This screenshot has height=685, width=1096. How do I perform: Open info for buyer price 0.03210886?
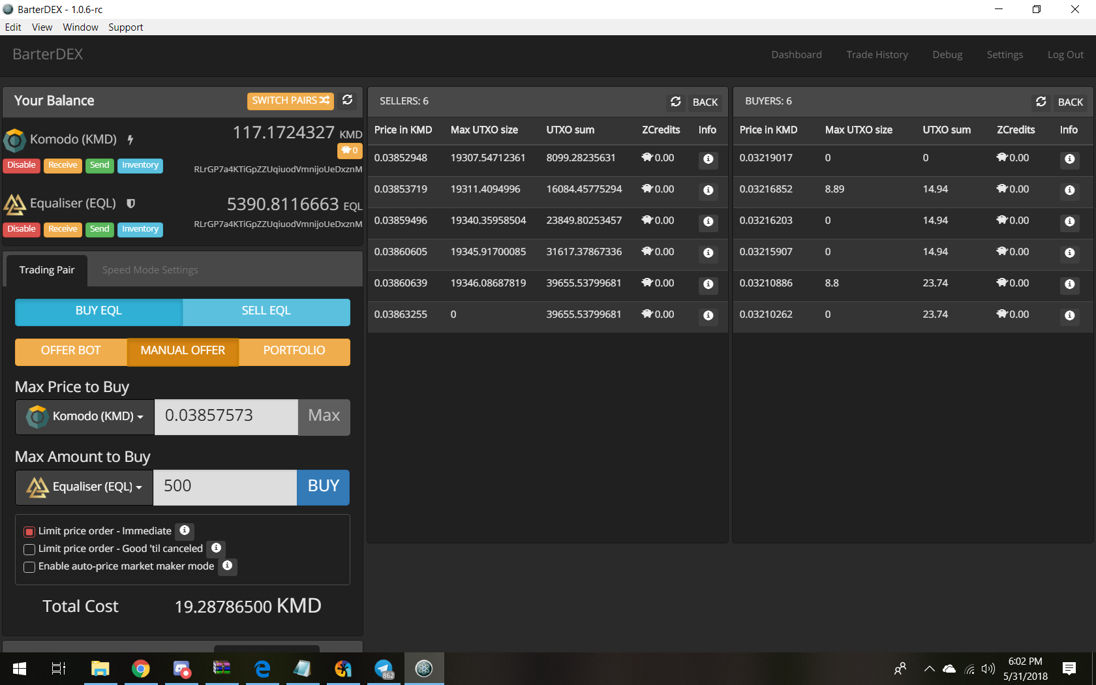tap(1070, 284)
